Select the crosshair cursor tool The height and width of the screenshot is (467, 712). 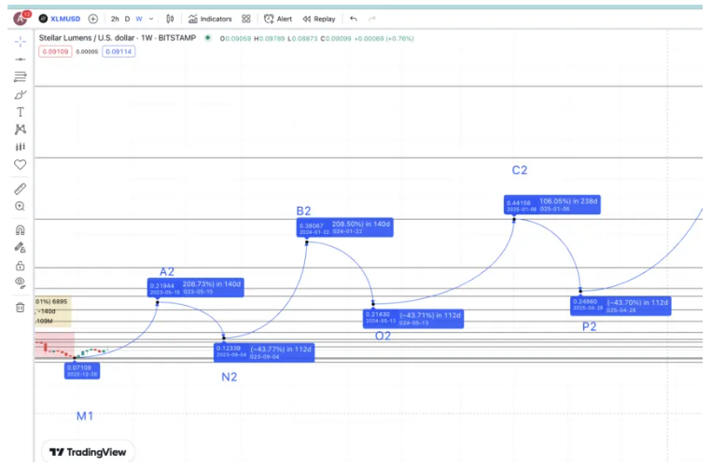[x=20, y=41]
